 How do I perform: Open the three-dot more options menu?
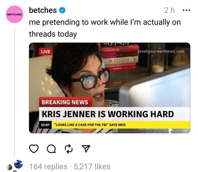pos(186,10)
